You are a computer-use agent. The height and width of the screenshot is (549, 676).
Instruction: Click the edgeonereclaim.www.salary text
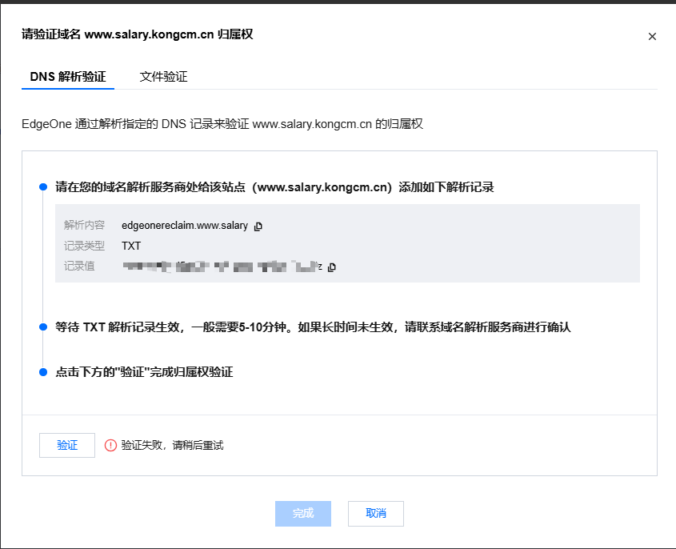pos(185,226)
